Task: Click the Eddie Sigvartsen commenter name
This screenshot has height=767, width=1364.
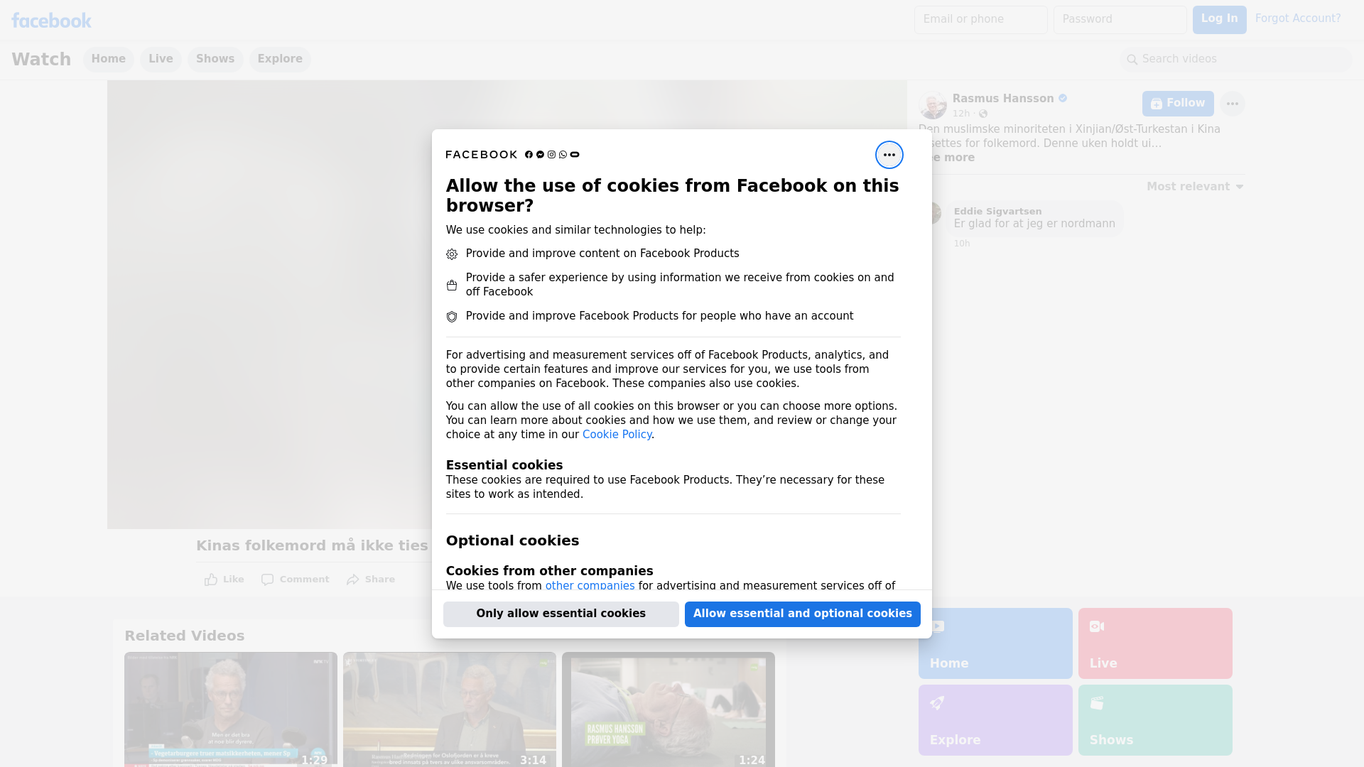Action: [x=997, y=212]
